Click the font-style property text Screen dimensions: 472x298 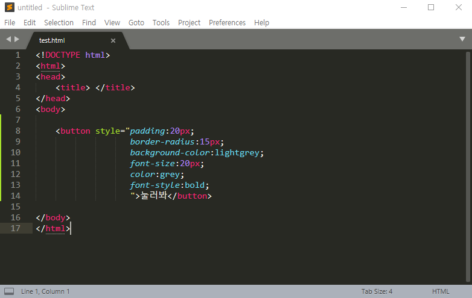coord(155,185)
